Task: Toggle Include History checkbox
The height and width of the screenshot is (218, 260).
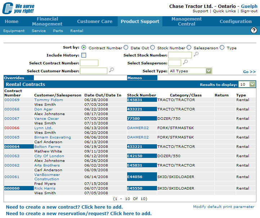Action: (x=84, y=55)
